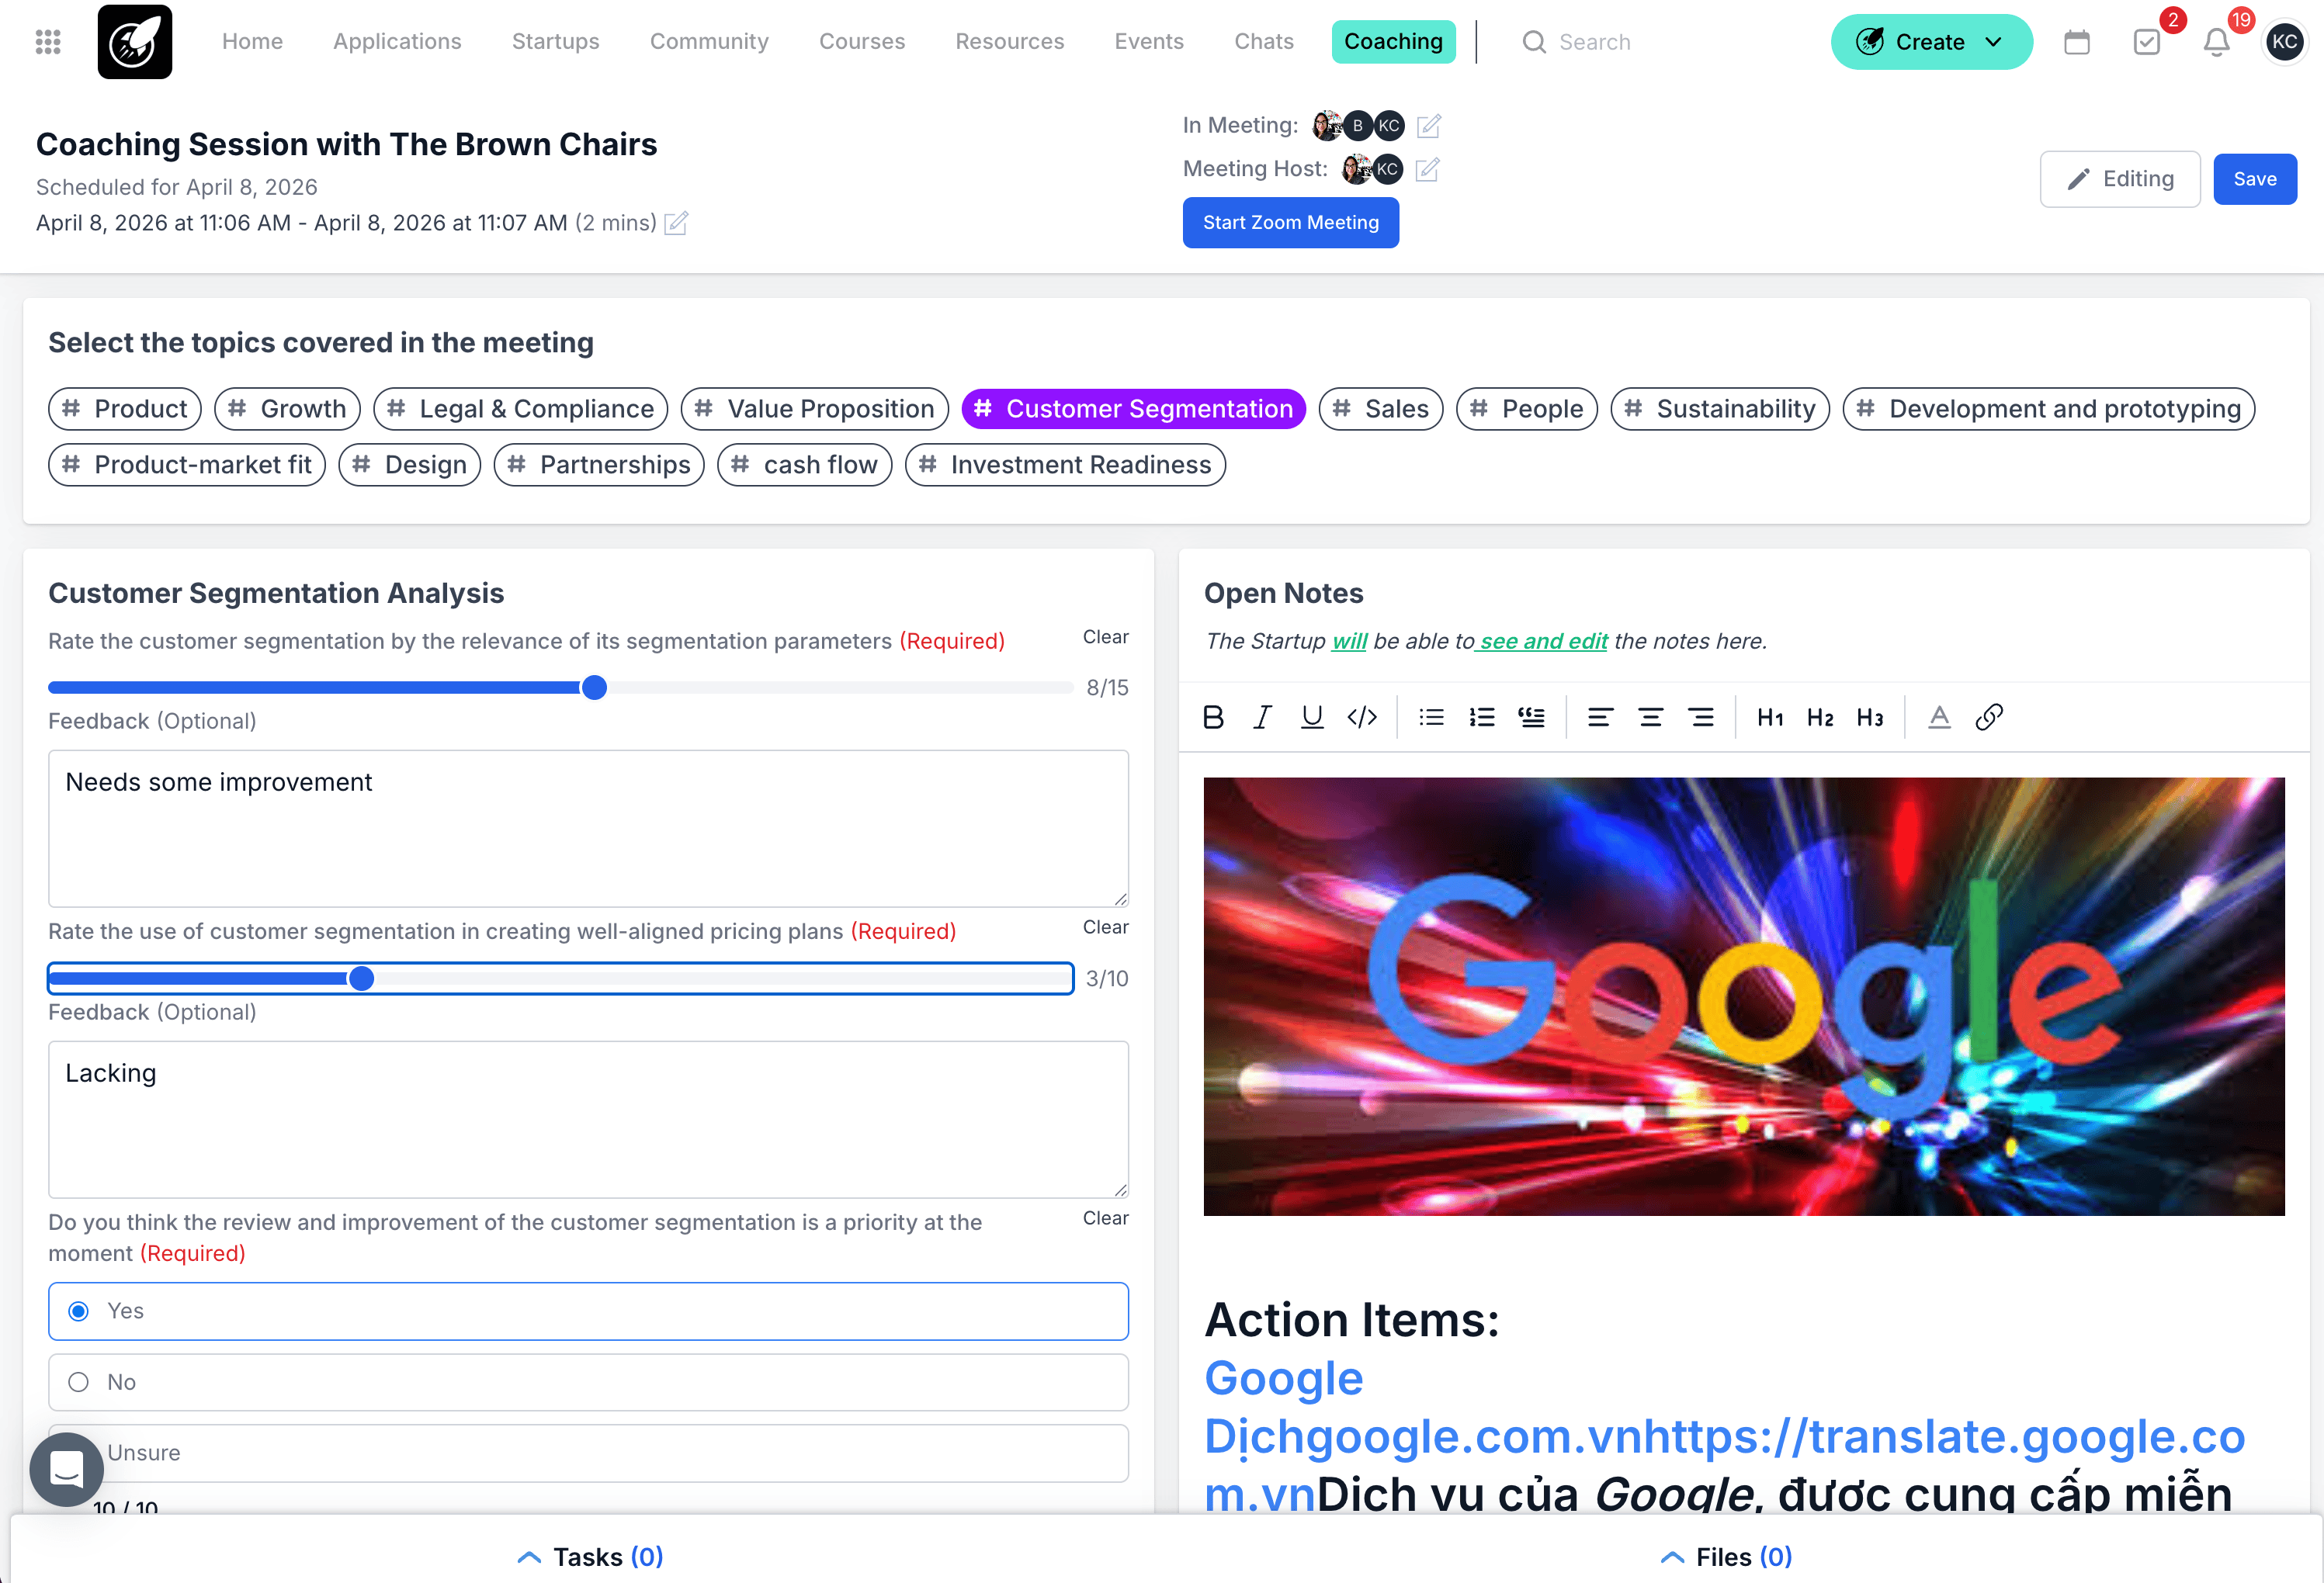
Task: Choose No for segmentation priority
Action: click(x=79, y=1382)
